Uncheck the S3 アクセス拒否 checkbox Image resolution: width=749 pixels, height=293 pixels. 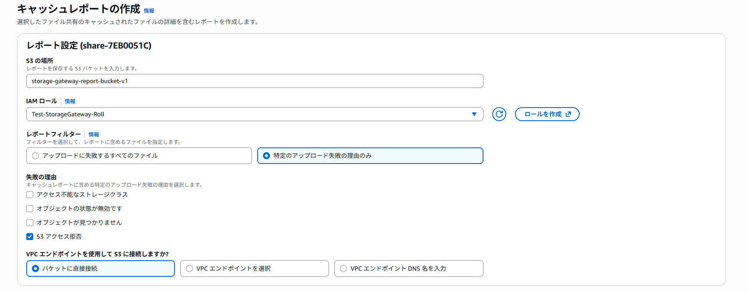30,237
